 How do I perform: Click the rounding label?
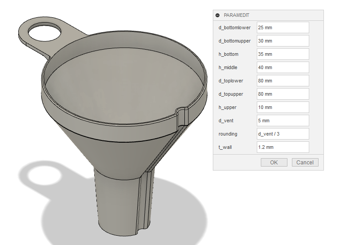click(228, 134)
